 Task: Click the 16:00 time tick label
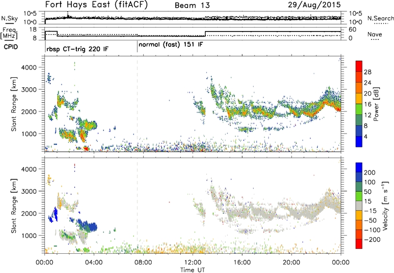click(x=242, y=263)
